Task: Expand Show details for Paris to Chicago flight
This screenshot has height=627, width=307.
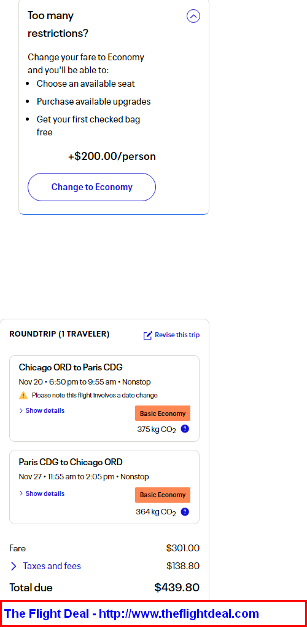Action: pyautogui.click(x=42, y=494)
